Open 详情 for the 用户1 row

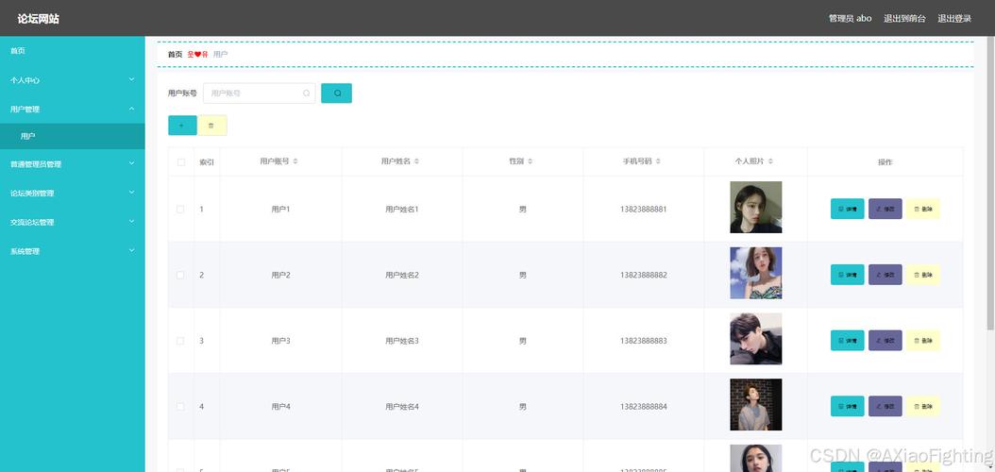(x=847, y=209)
